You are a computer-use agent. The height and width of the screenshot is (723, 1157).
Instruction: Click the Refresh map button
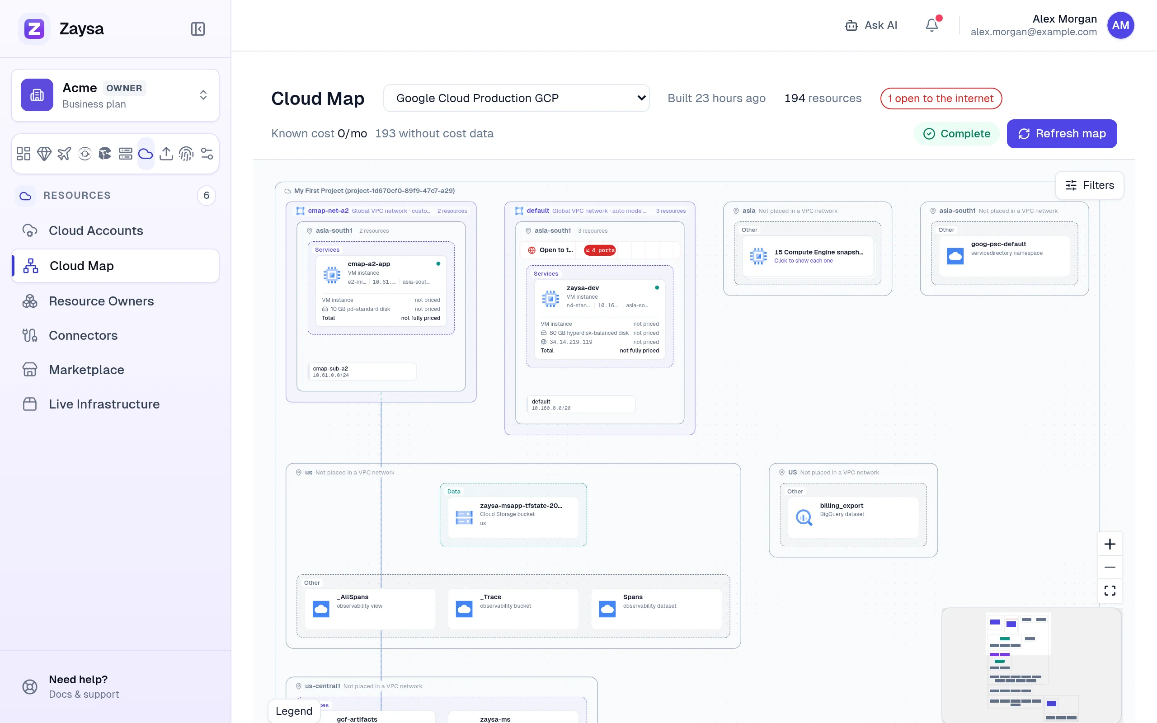pos(1061,133)
